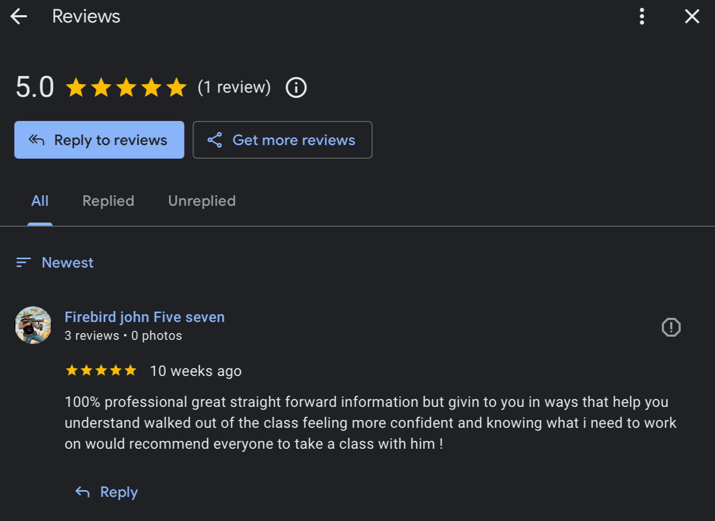Click the double-arrow icon in Reply to reviews
Viewport: 715px width, 521px height.
pyautogui.click(x=36, y=140)
